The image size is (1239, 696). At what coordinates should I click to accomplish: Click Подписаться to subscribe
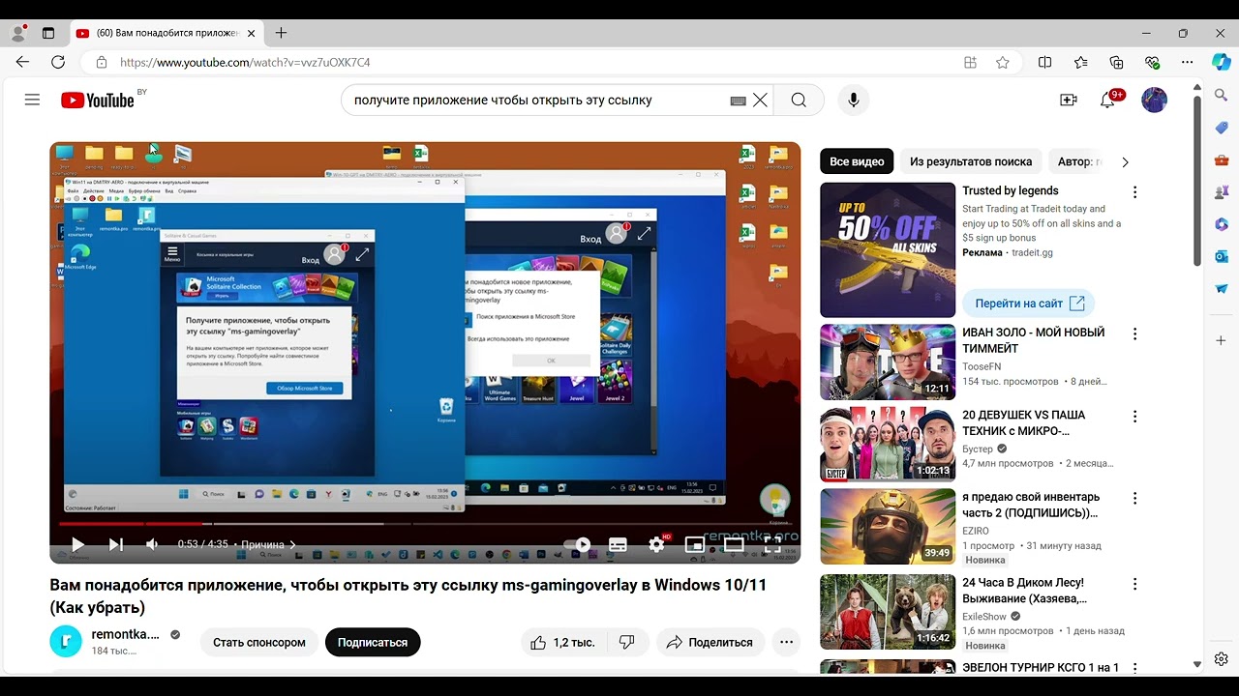tap(373, 642)
